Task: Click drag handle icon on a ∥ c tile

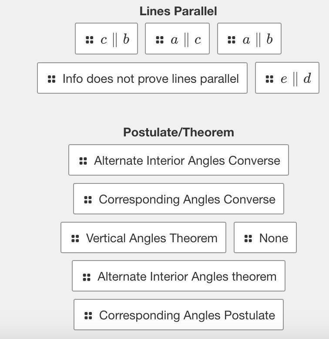Action: (x=160, y=40)
